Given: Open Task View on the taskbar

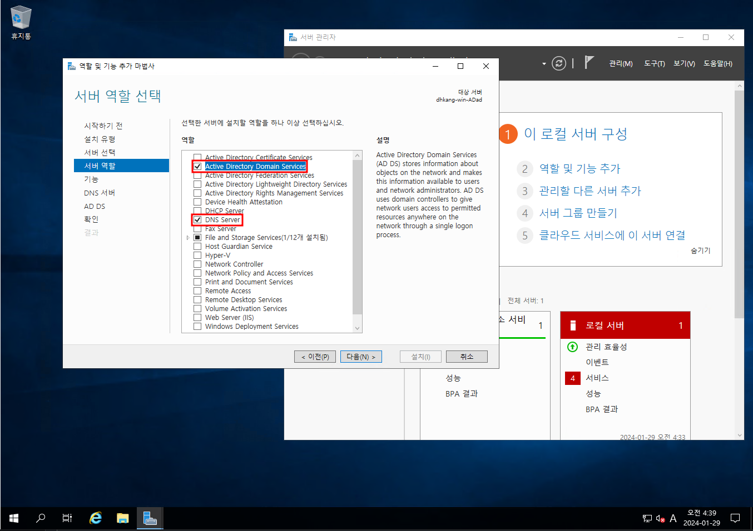Looking at the screenshot, I should [x=67, y=518].
